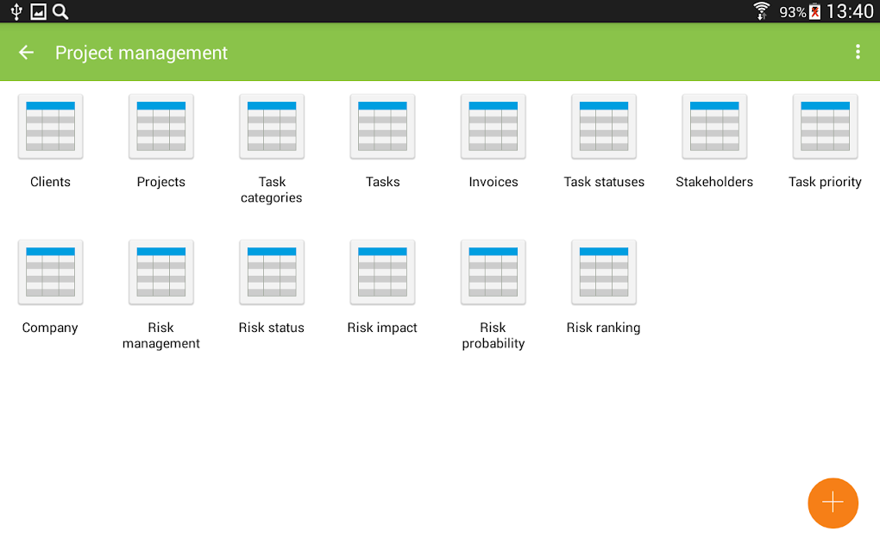Tap the battery indicator icon

tap(815, 11)
